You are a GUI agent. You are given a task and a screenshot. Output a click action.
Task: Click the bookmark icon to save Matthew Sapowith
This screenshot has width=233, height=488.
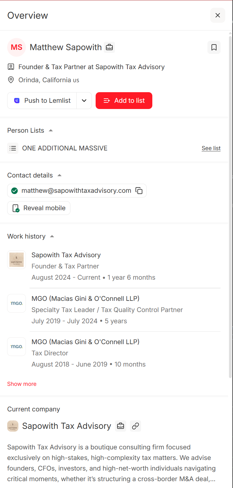[214, 47]
